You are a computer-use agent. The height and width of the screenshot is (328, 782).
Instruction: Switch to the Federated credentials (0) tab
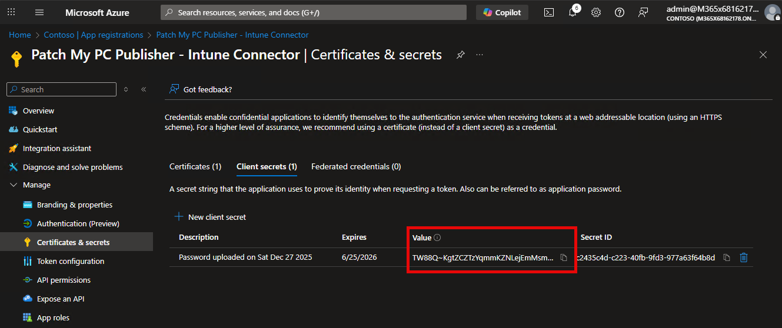click(x=356, y=166)
